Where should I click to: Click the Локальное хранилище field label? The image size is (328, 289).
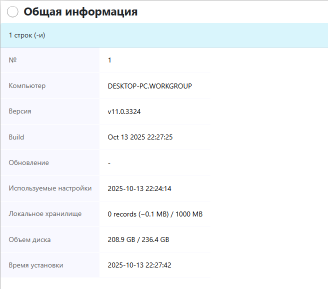click(45, 214)
